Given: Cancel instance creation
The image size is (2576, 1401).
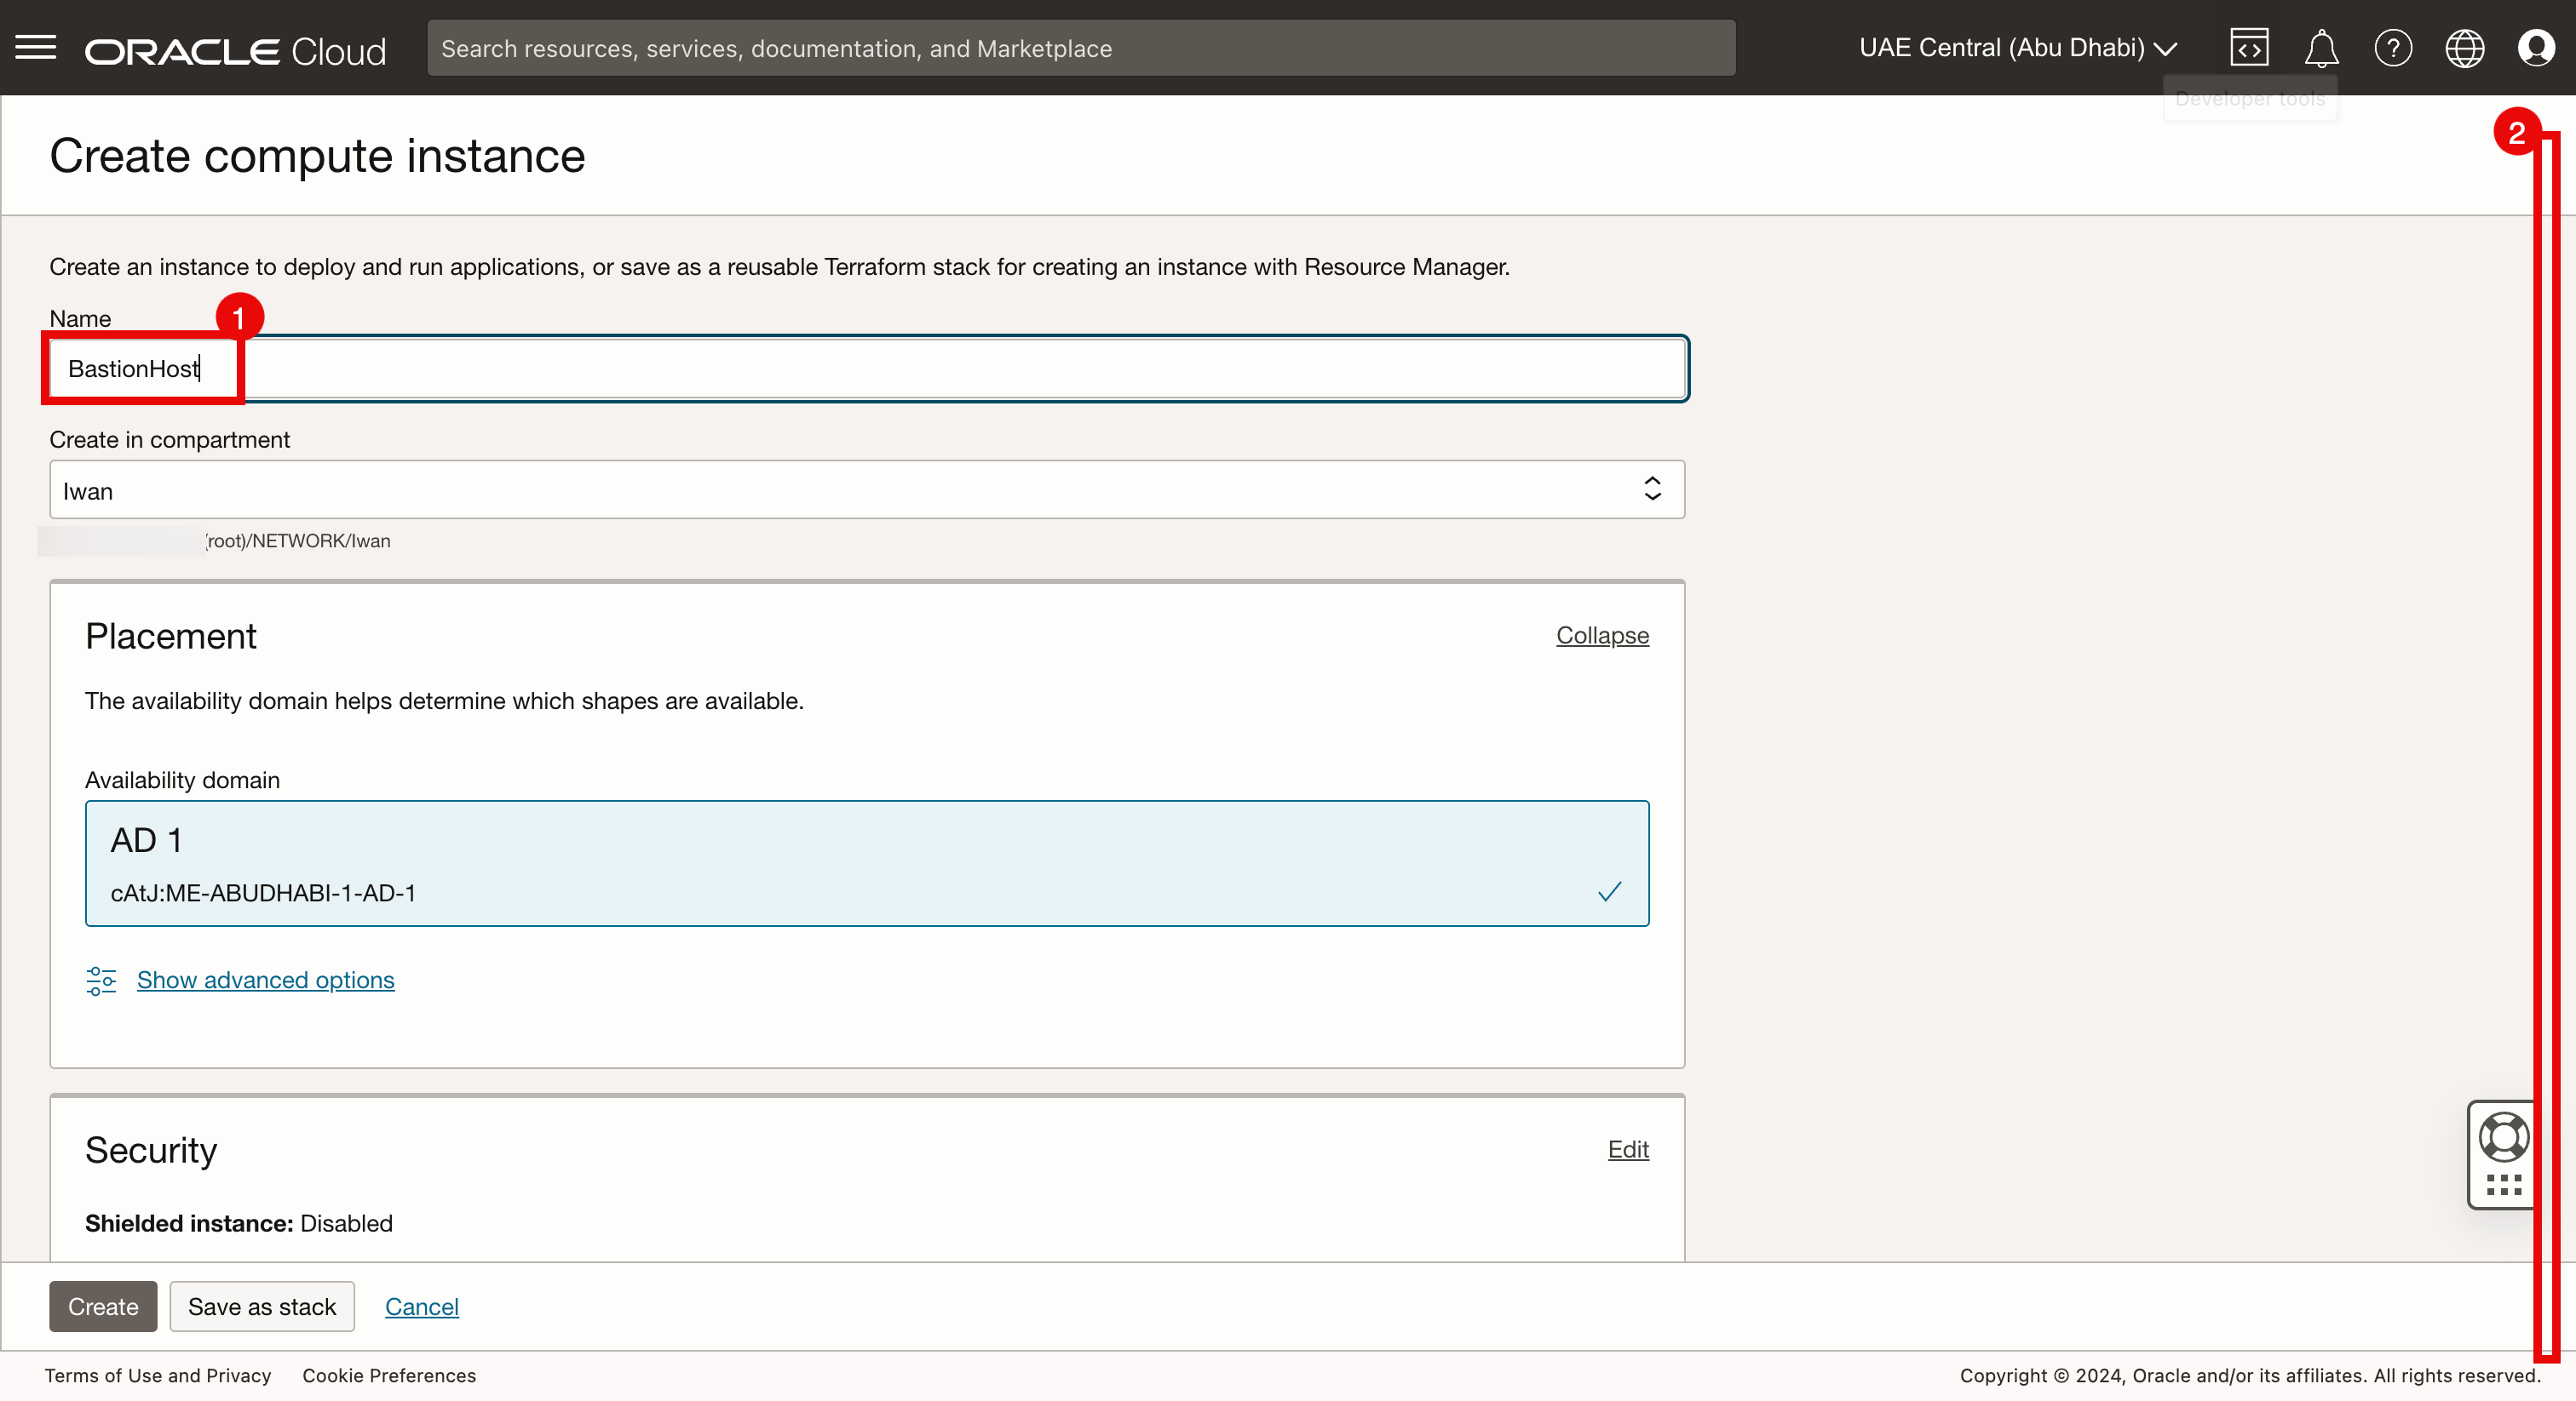Looking at the screenshot, I should (x=421, y=1306).
